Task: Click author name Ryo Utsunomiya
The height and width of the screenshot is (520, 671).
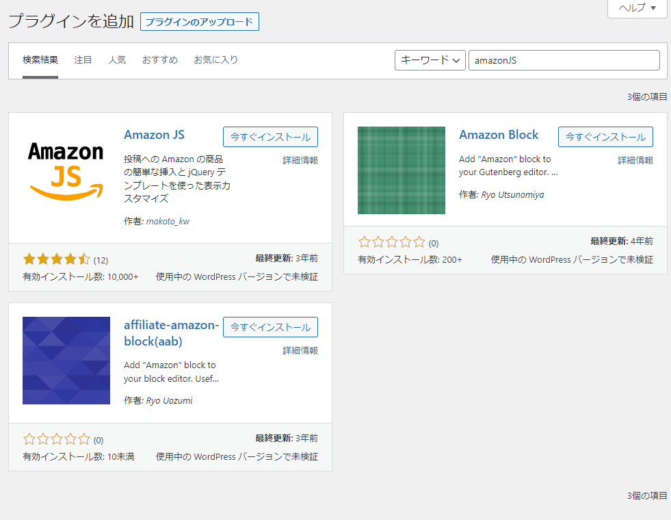Action: 513,195
